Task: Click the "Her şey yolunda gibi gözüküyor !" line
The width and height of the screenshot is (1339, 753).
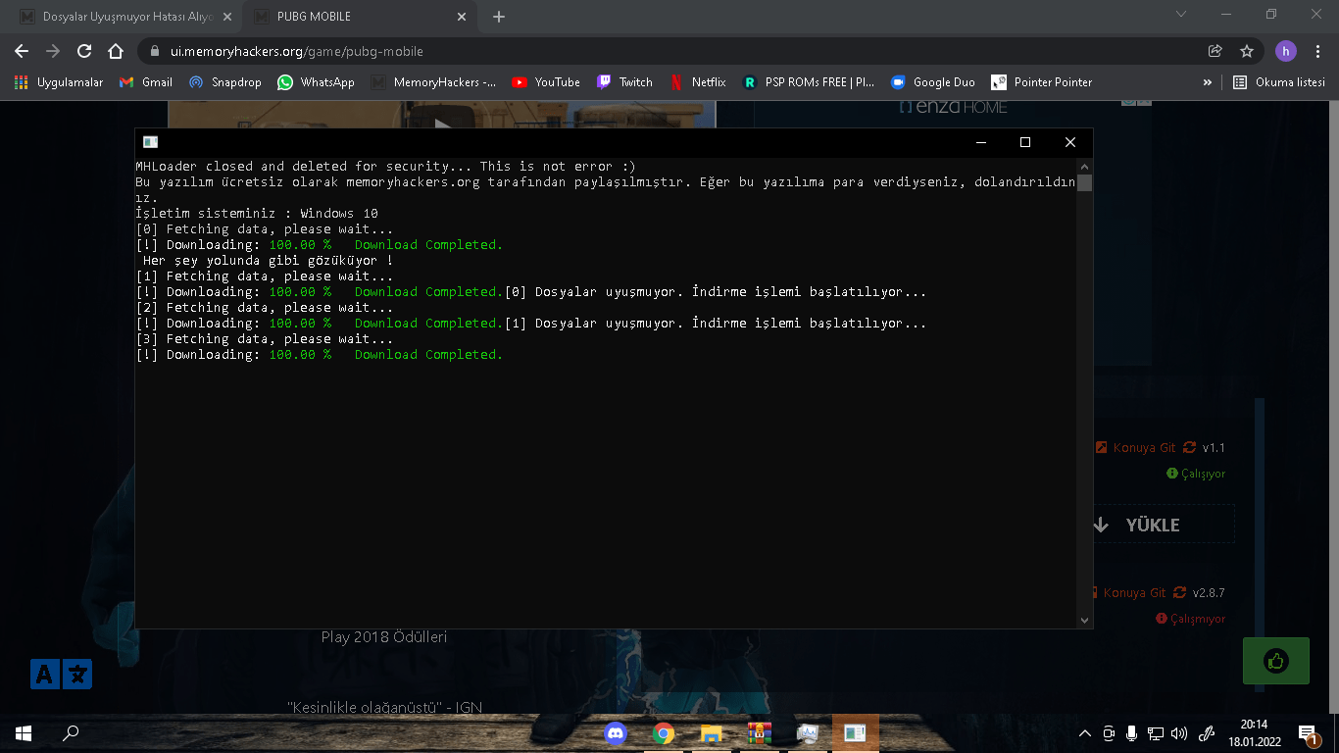Action: point(268,260)
